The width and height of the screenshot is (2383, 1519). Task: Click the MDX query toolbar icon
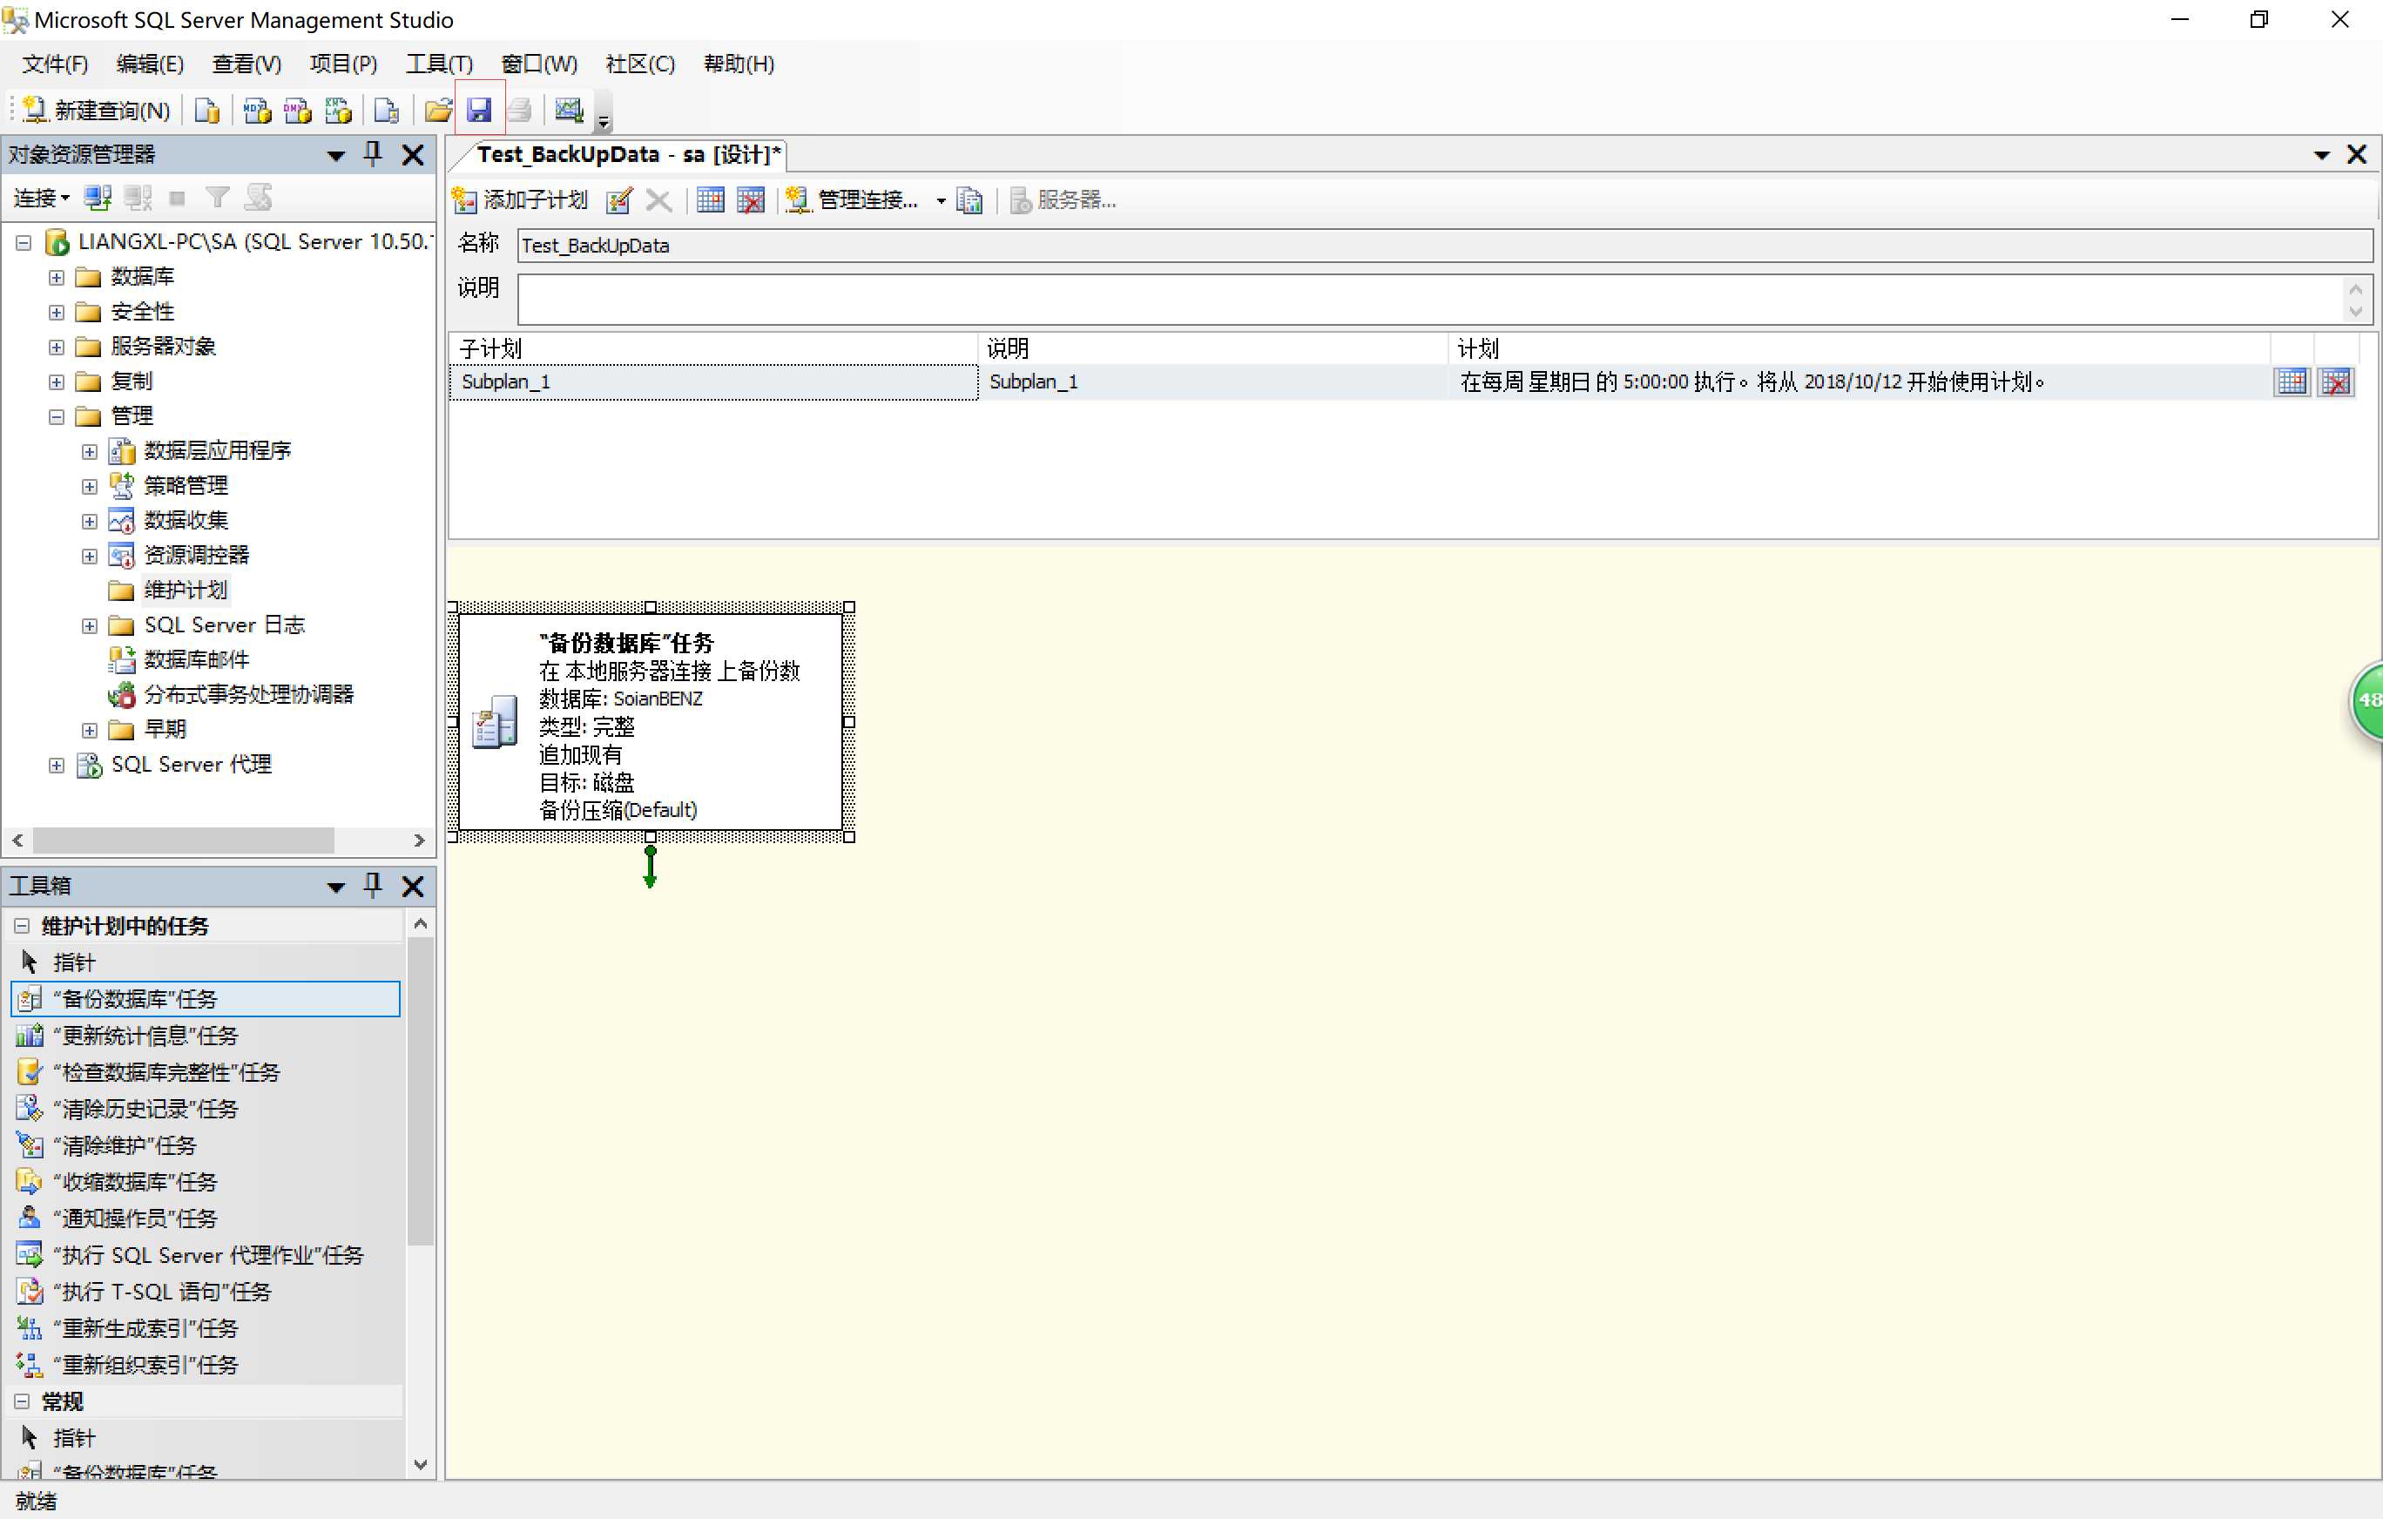point(257,110)
